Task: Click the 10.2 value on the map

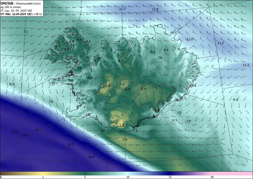Action: [x=183, y=98]
